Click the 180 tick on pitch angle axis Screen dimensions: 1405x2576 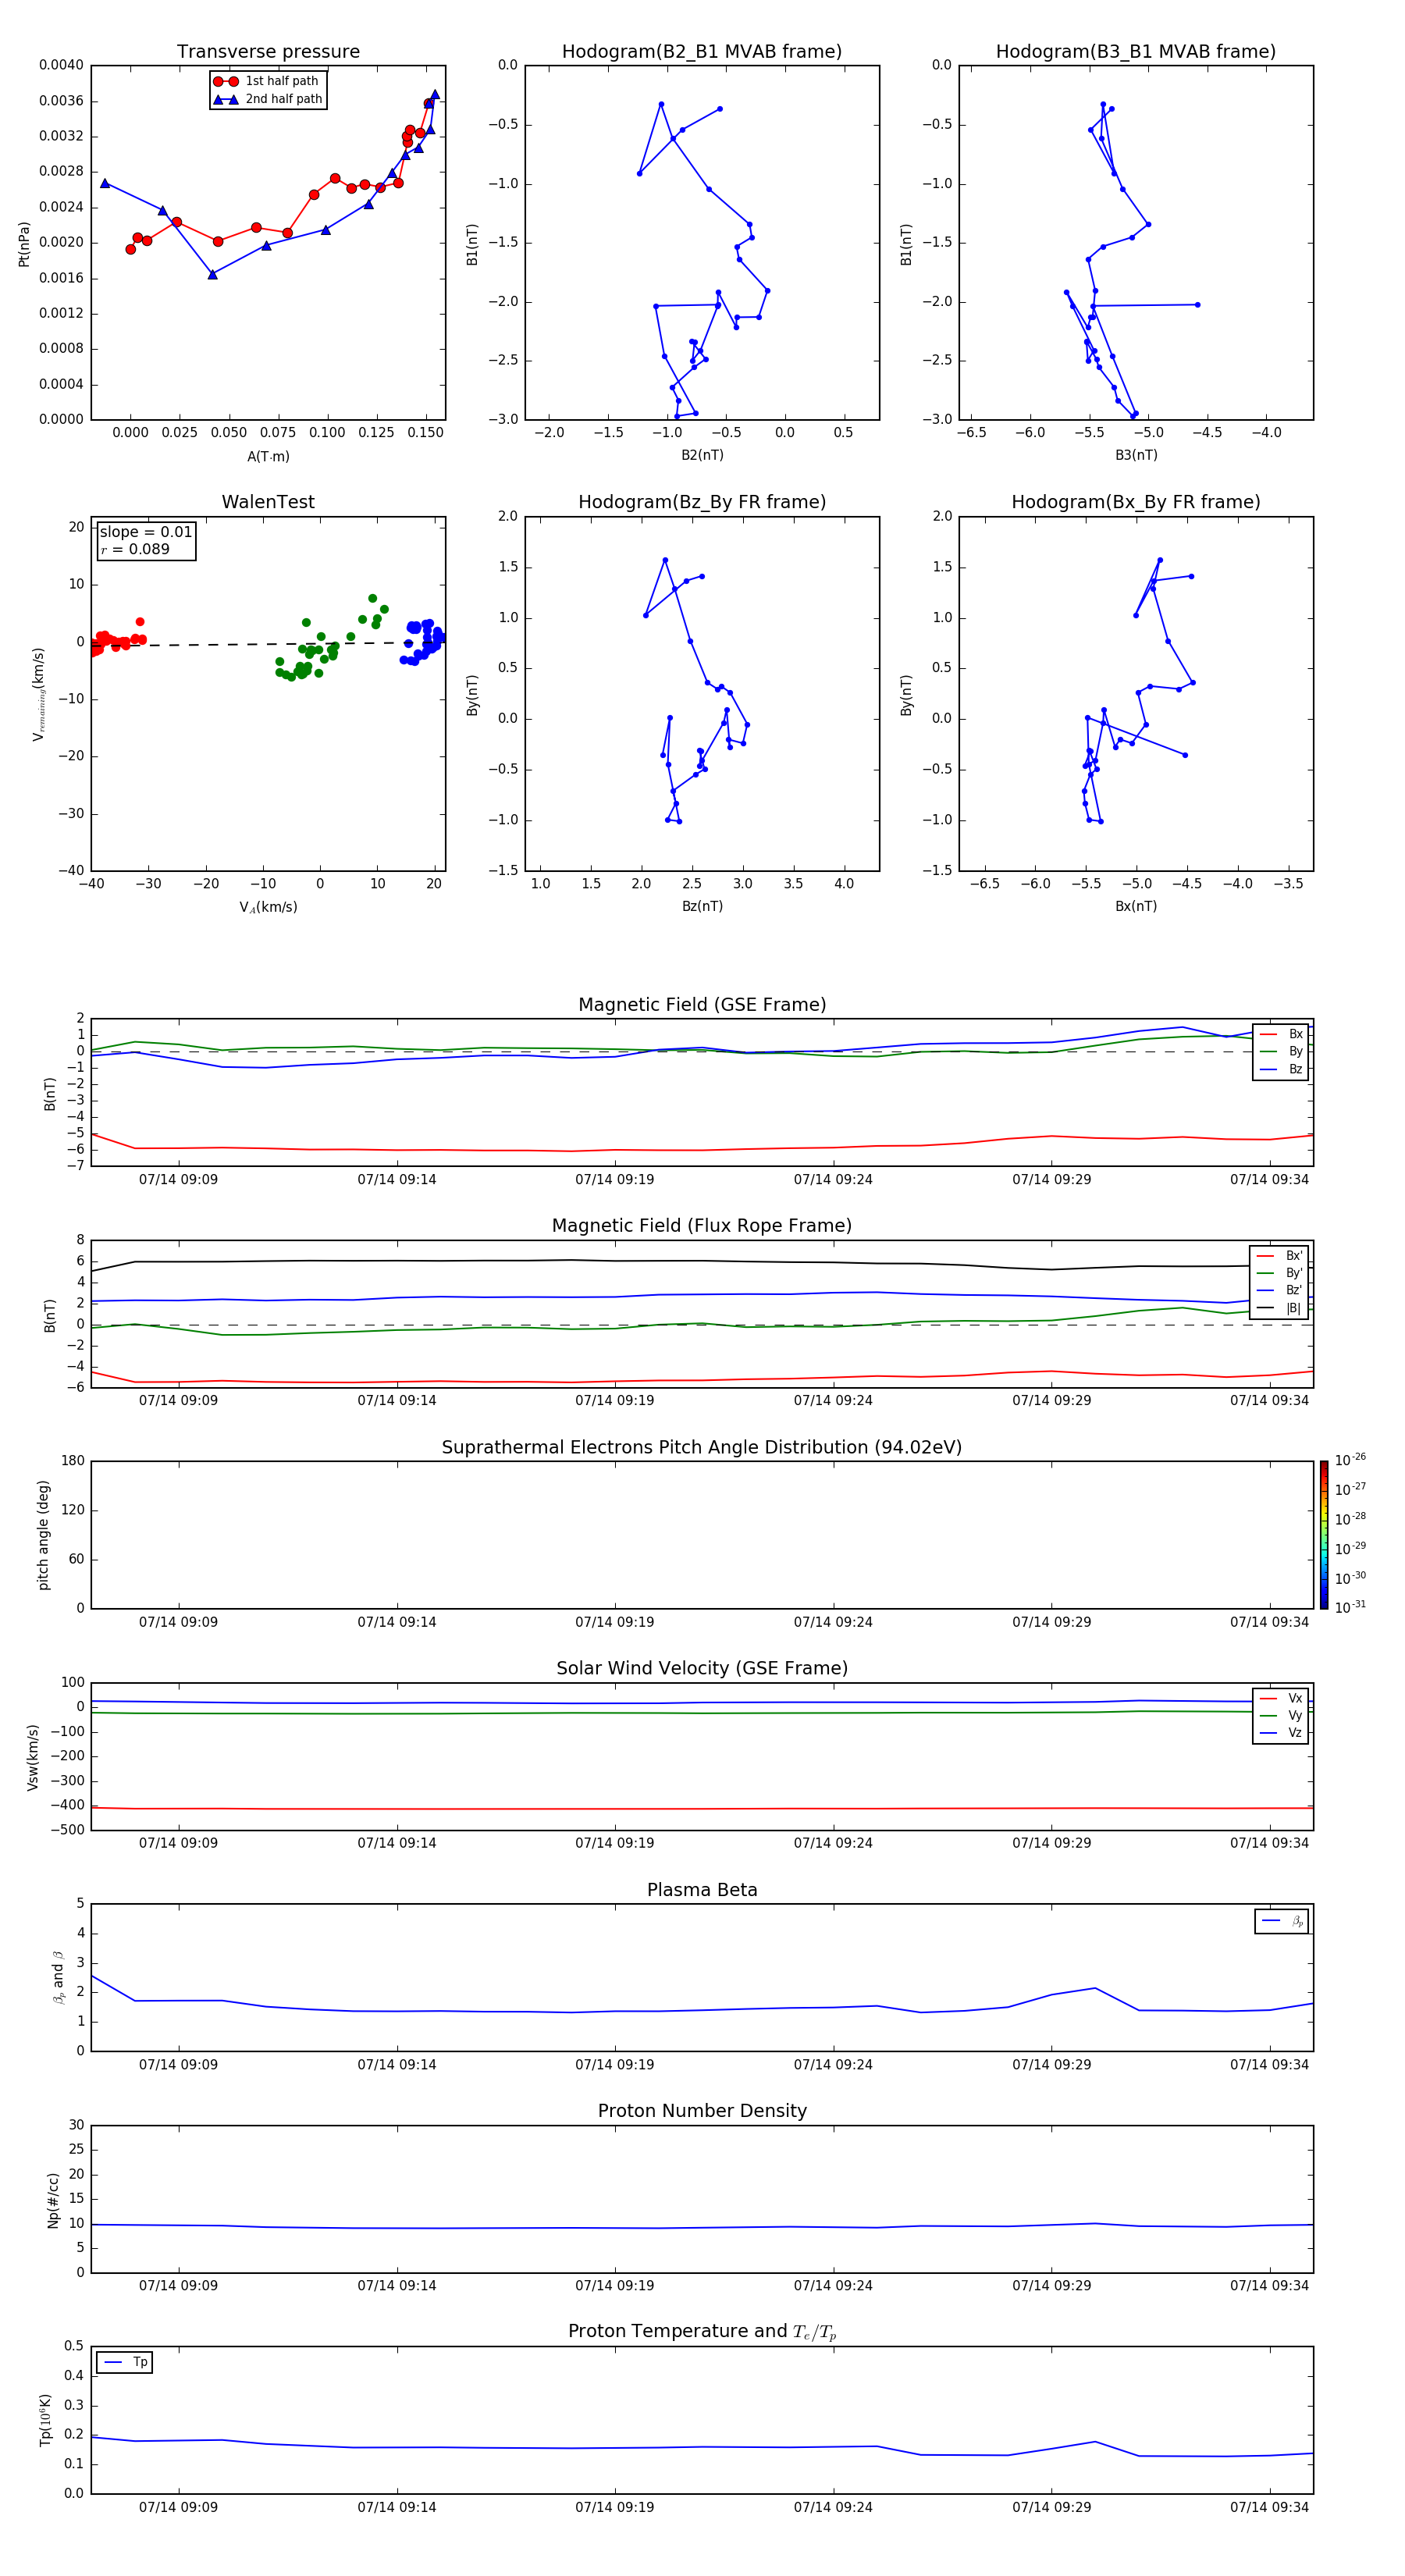point(73,1461)
